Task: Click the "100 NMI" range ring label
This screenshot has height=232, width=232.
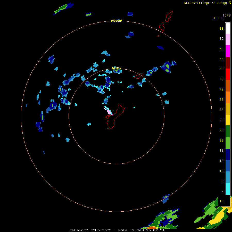Action: tap(116, 21)
